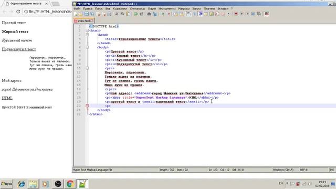Click the Close document toolbar icon
Image resolution: width=336 pixels, height=189 pixels.
(99, 14)
